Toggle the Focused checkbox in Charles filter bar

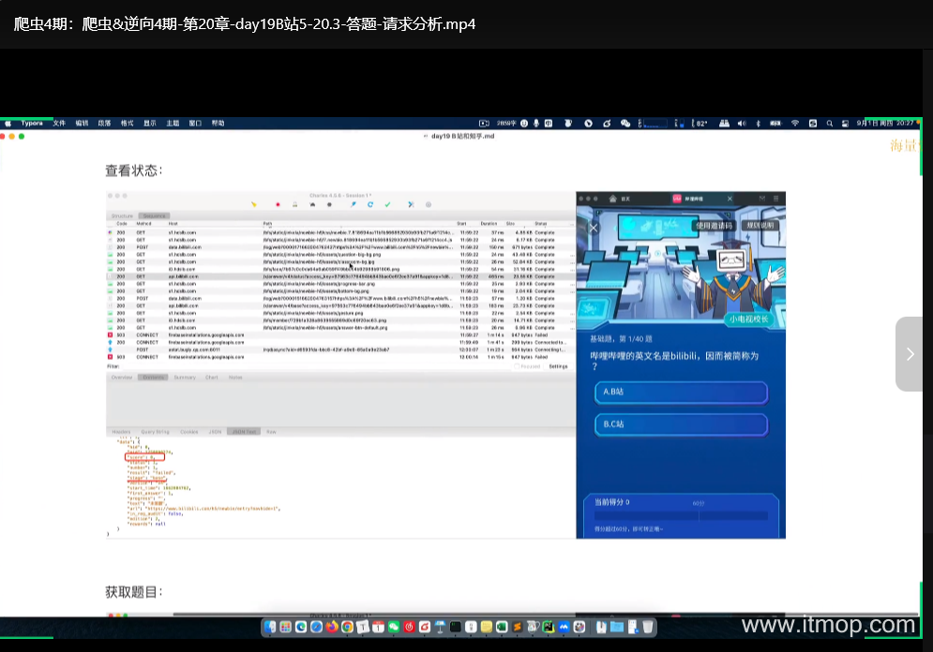click(x=517, y=366)
